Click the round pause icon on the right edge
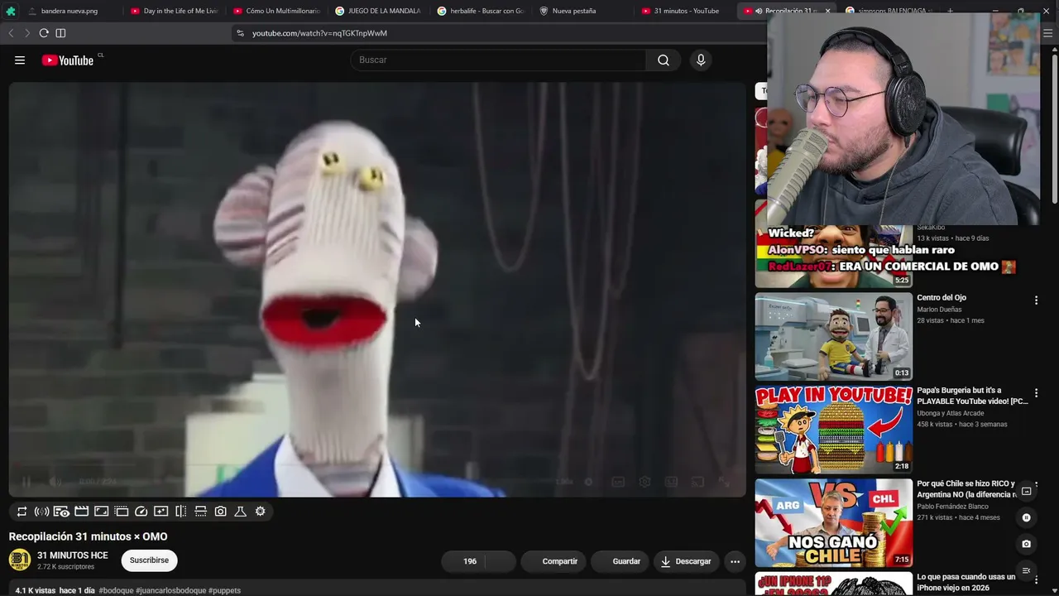The height and width of the screenshot is (596, 1059). point(1026,517)
